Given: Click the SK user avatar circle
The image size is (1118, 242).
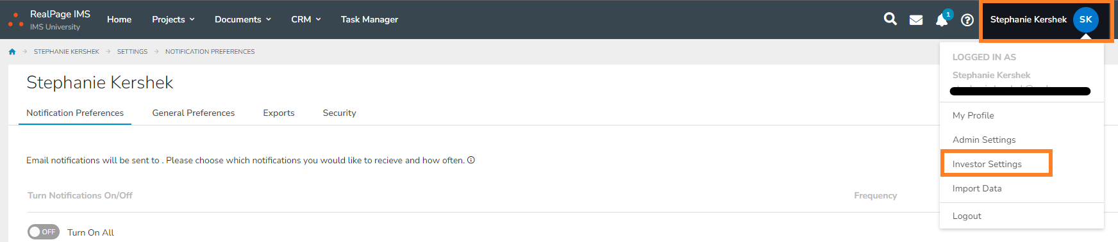Looking at the screenshot, I should point(1086,19).
